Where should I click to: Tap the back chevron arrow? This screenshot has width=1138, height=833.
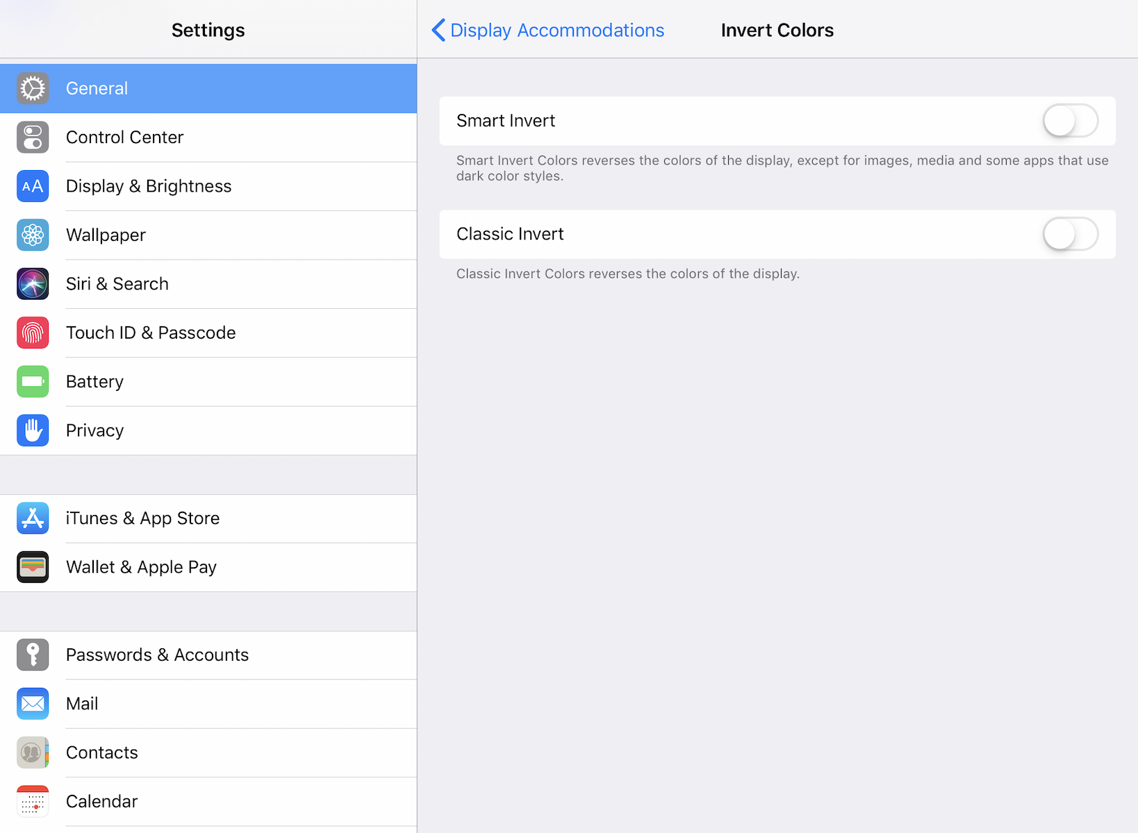[x=438, y=30]
